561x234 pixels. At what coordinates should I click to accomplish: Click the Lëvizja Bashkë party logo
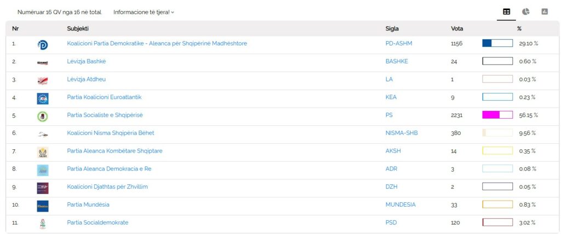click(43, 62)
